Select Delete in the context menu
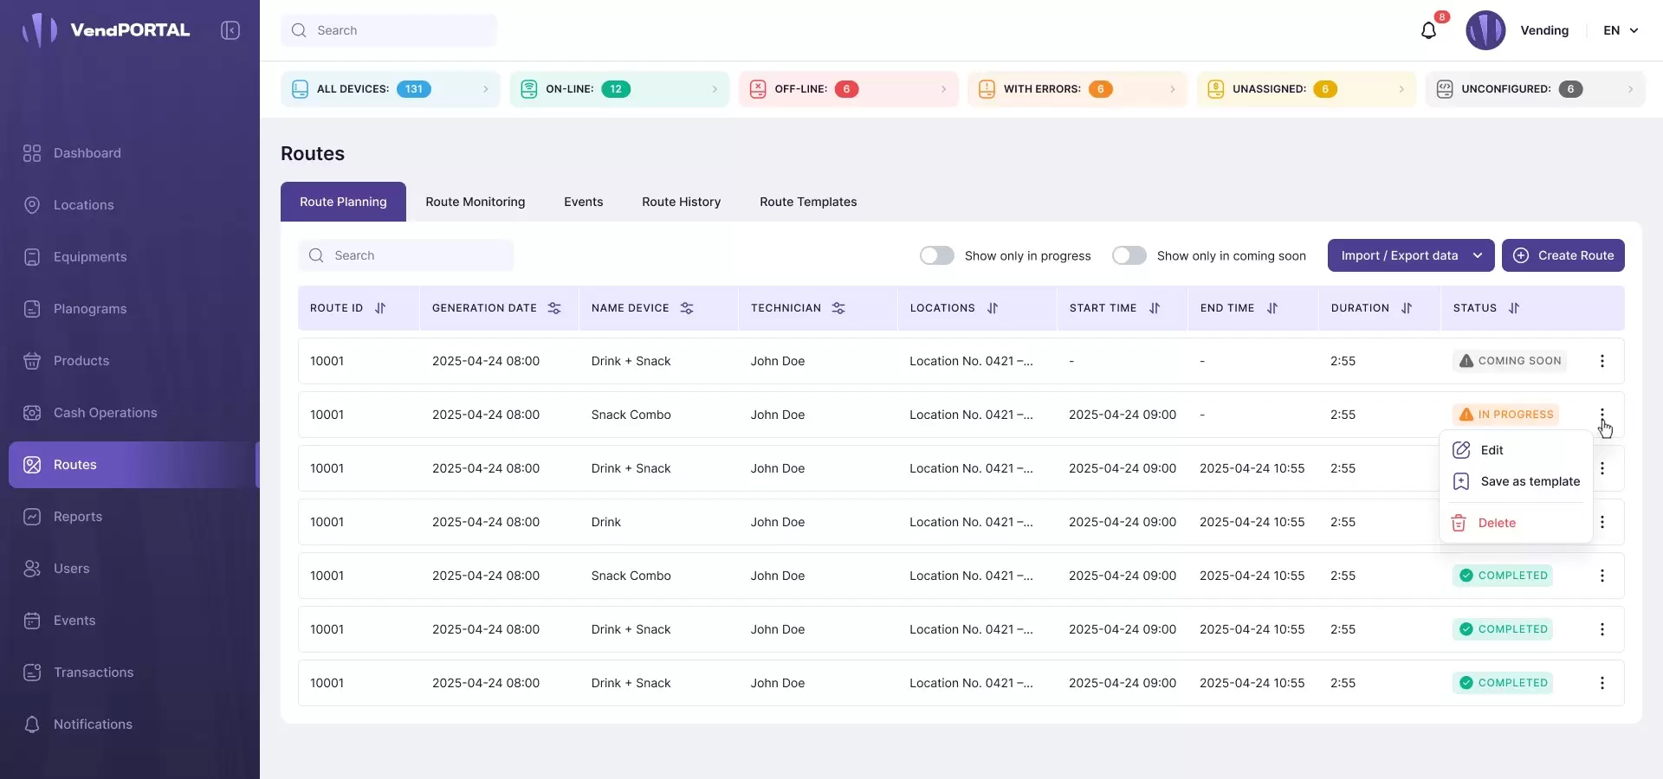1663x779 pixels. 1496,523
